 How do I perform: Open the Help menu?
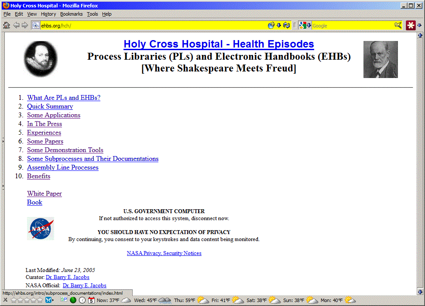coord(107,14)
